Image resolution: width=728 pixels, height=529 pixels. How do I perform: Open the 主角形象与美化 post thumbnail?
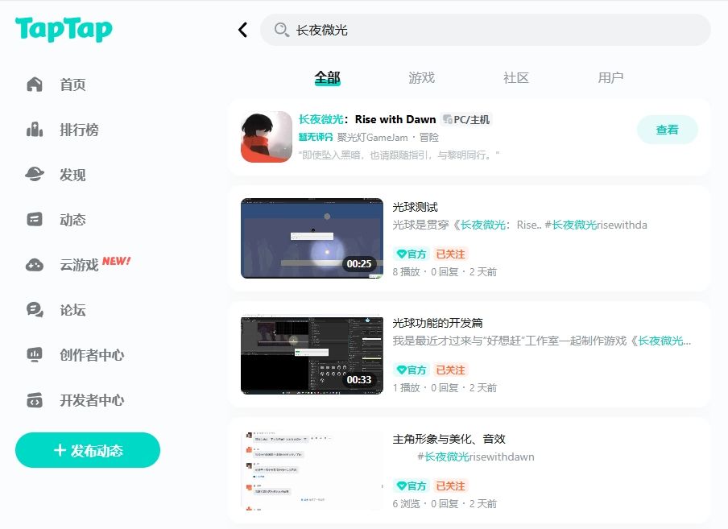point(312,470)
